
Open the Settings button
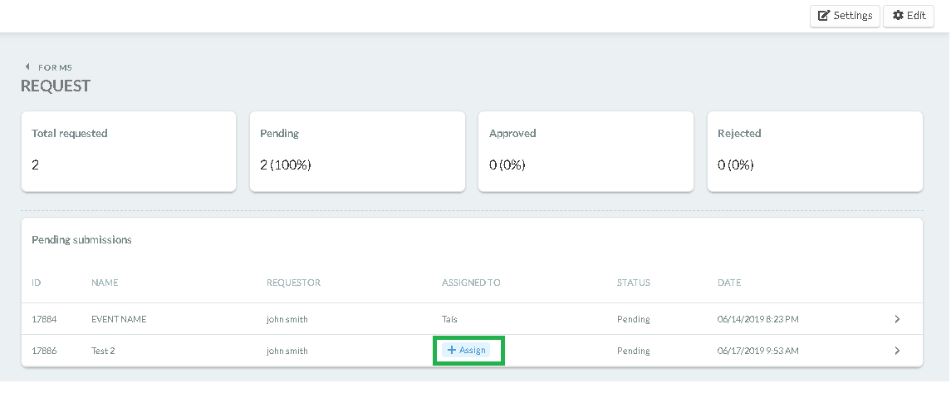[x=845, y=16]
